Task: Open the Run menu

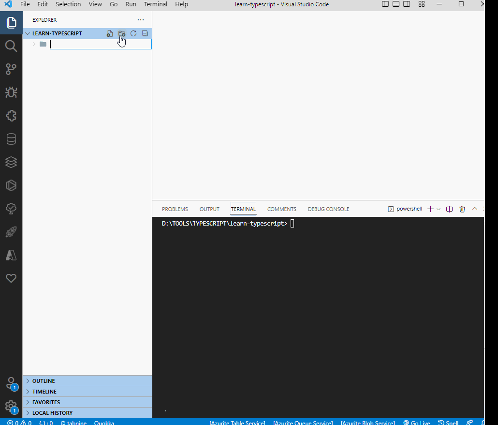Action: point(131,4)
